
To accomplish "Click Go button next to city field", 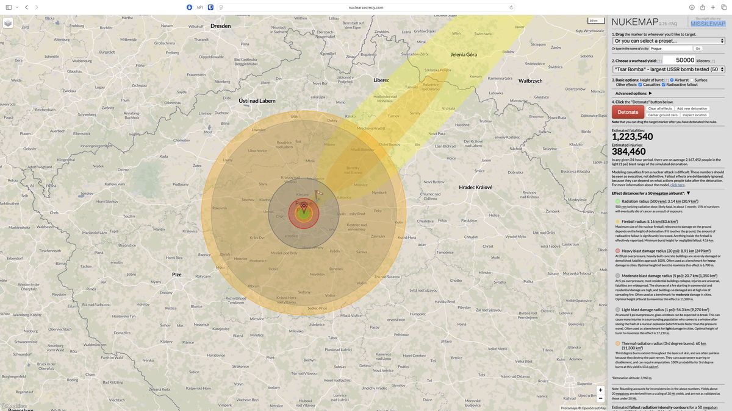I will pyautogui.click(x=698, y=48).
